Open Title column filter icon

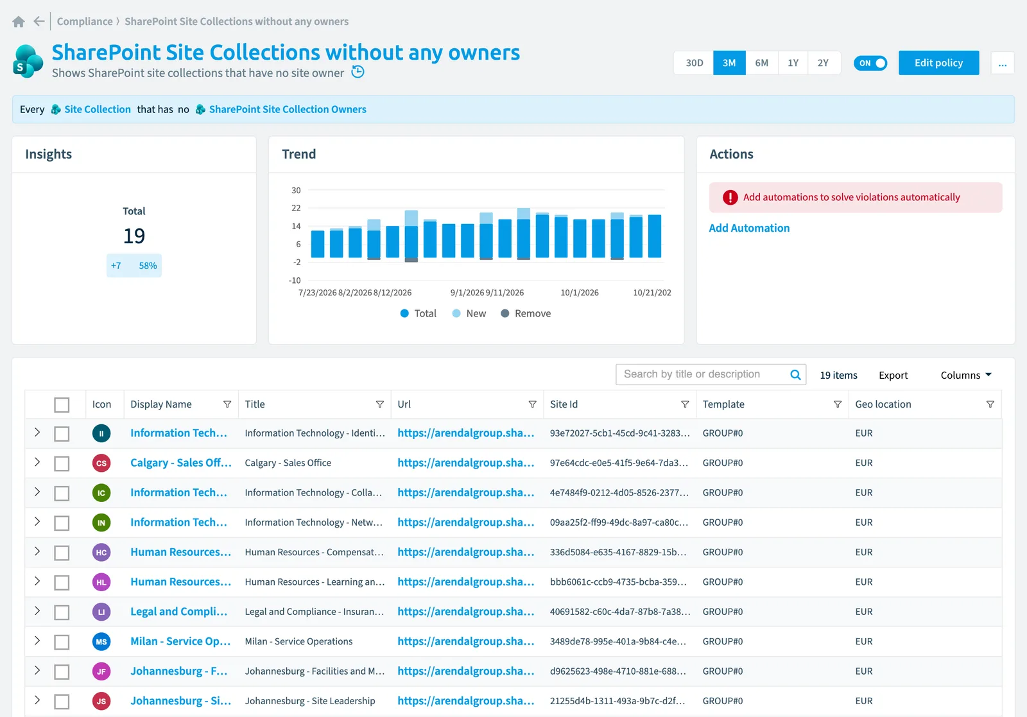(380, 404)
